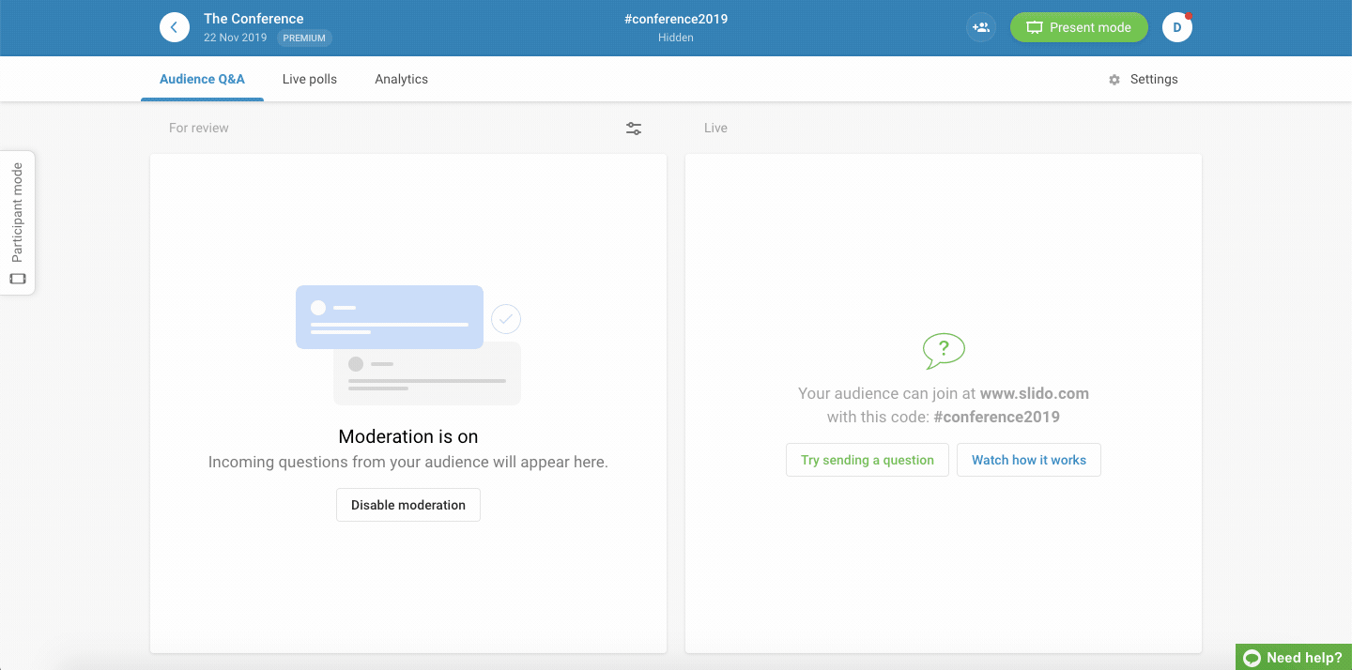Open the Need help? chat widget
This screenshot has width=1352, height=670.
[x=1294, y=657]
